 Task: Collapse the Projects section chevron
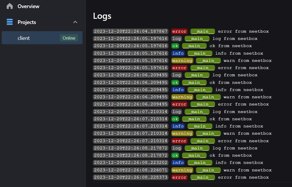pos(75,22)
